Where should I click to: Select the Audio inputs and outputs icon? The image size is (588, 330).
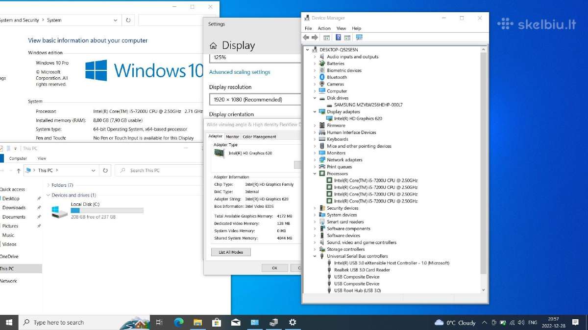[322, 57]
